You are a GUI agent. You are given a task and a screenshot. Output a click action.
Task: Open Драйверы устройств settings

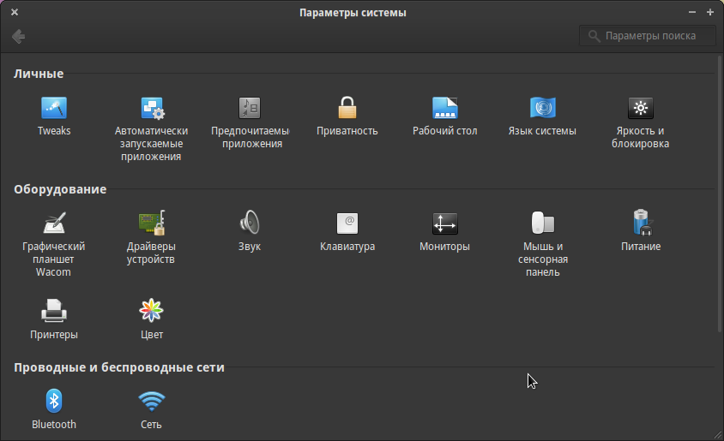click(x=152, y=223)
